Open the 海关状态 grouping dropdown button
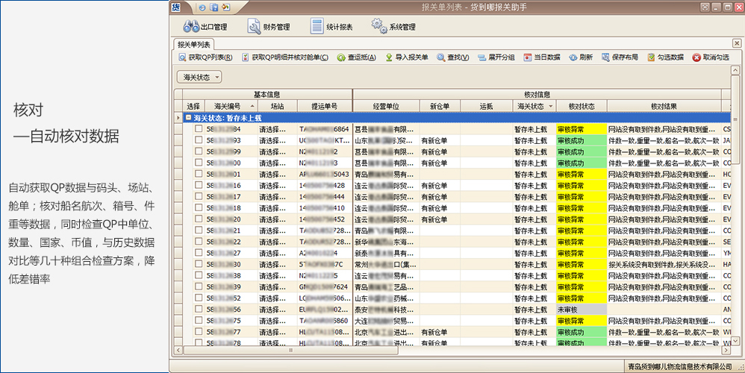This screenshot has width=745, height=373. [199, 77]
